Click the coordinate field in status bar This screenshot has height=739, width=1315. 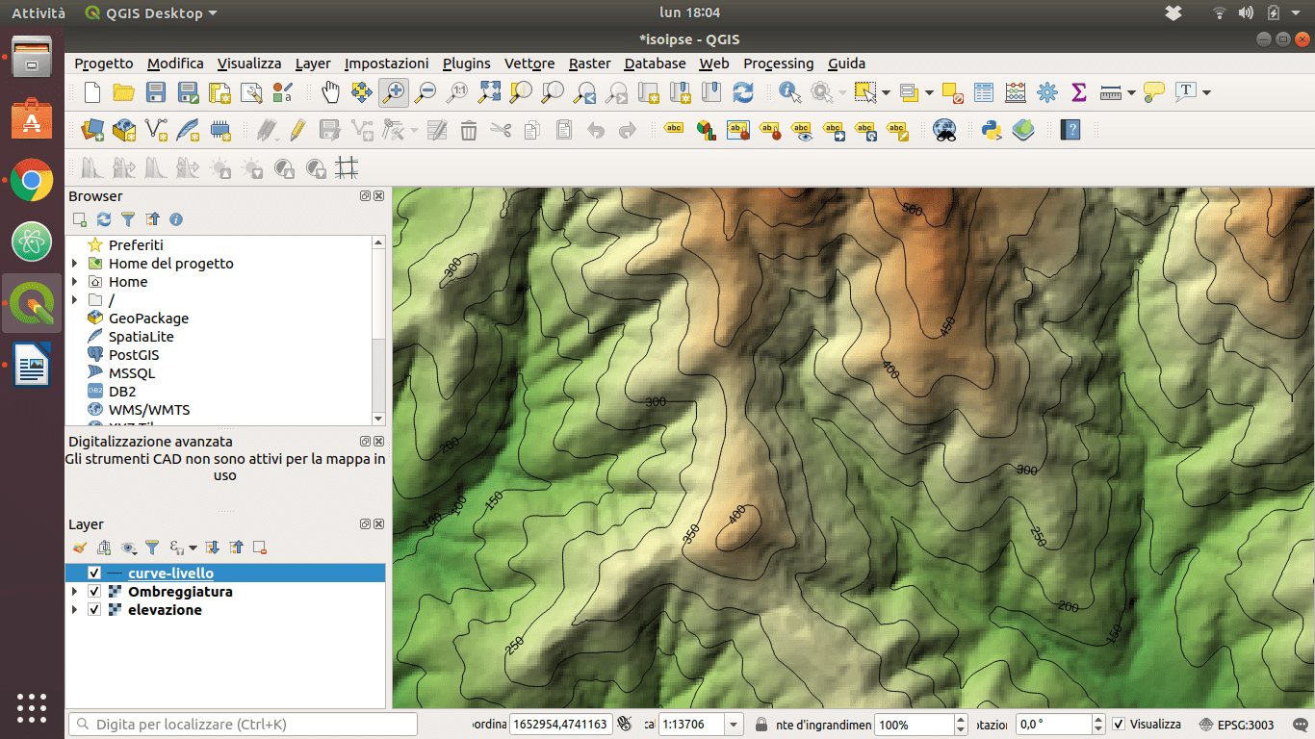[560, 724]
